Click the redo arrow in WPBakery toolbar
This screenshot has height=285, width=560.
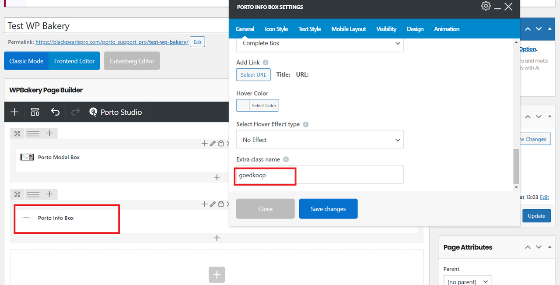[x=76, y=112]
